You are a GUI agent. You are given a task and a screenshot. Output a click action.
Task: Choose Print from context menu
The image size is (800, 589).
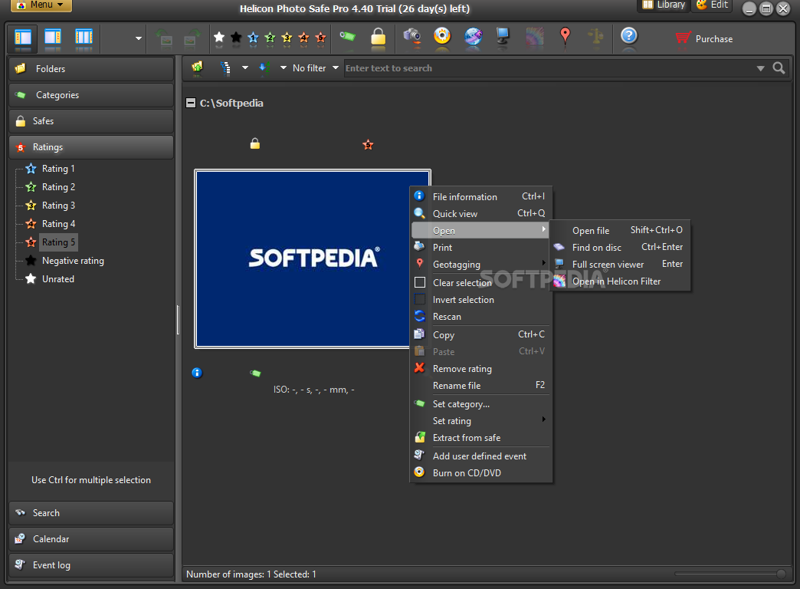tap(480, 247)
